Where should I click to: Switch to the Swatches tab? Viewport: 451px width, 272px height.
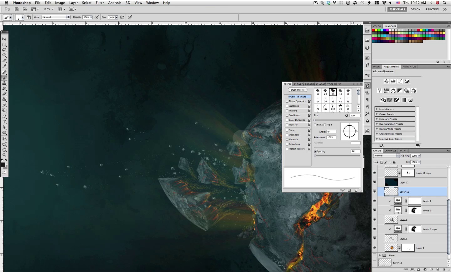tap(390, 26)
